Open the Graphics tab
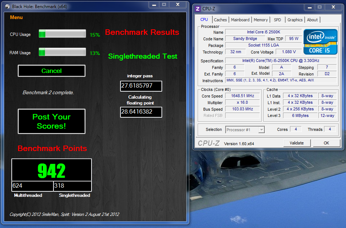 pyautogui.click(x=295, y=20)
